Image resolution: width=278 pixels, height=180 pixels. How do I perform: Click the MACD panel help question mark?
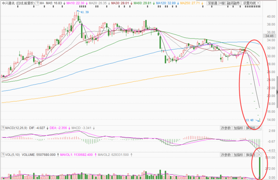pos(3,128)
